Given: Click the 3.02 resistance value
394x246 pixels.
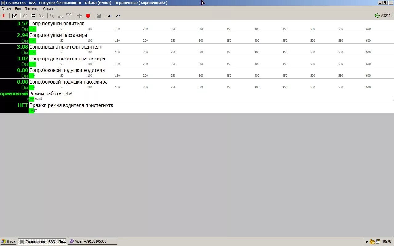Looking at the screenshot, I should pos(22,58).
